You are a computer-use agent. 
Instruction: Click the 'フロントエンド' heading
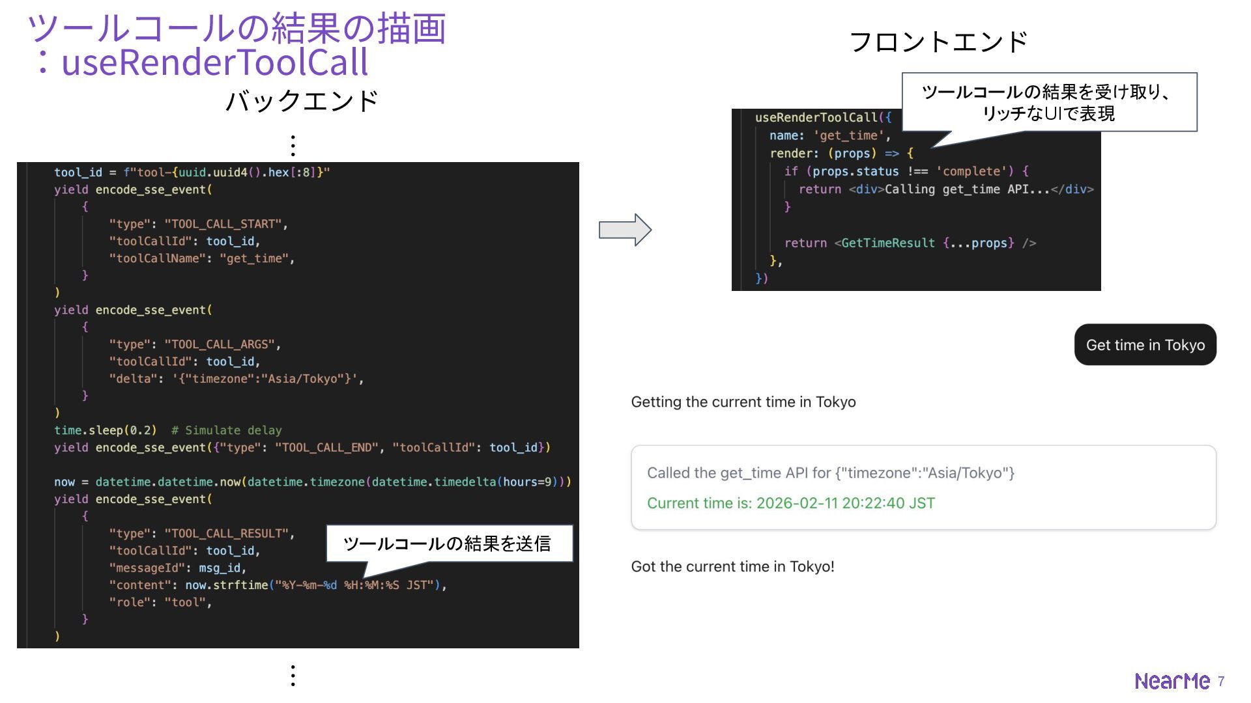coord(938,42)
